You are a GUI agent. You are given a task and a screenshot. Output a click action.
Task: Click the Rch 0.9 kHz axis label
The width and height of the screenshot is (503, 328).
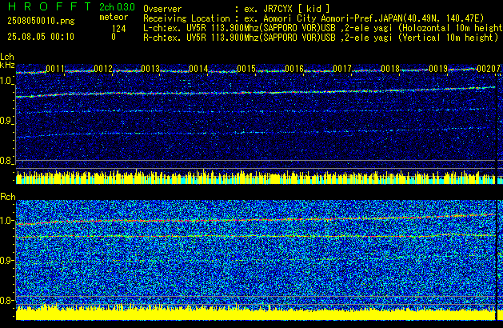pos(6,260)
